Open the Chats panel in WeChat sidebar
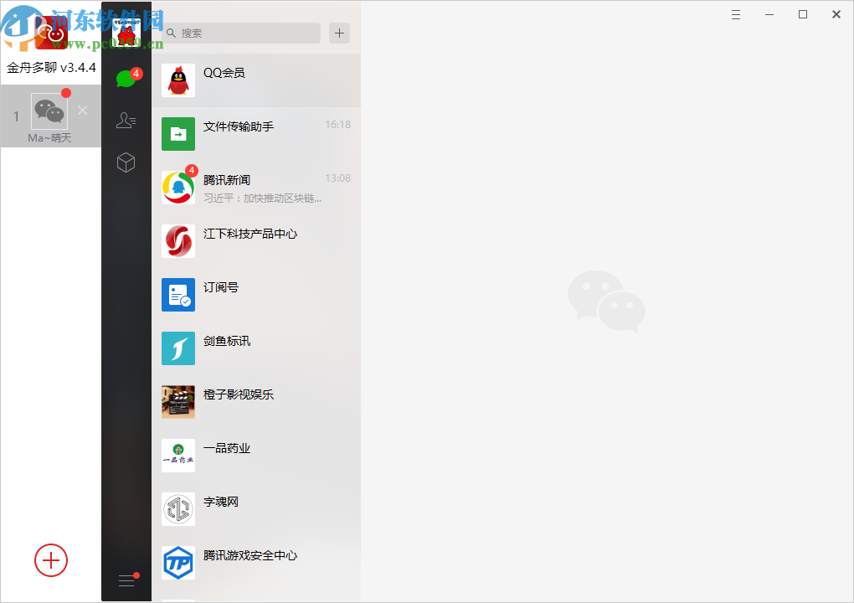Screen dimensions: 854x603 126,78
